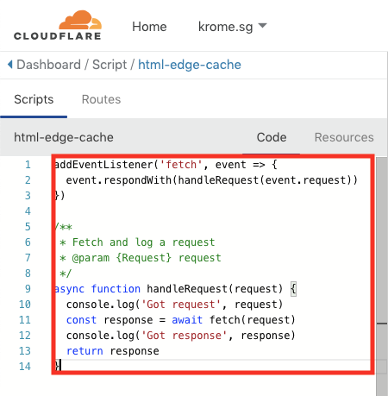Click the return keyword on line 13
The width and height of the screenshot is (388, 396).
84,351
